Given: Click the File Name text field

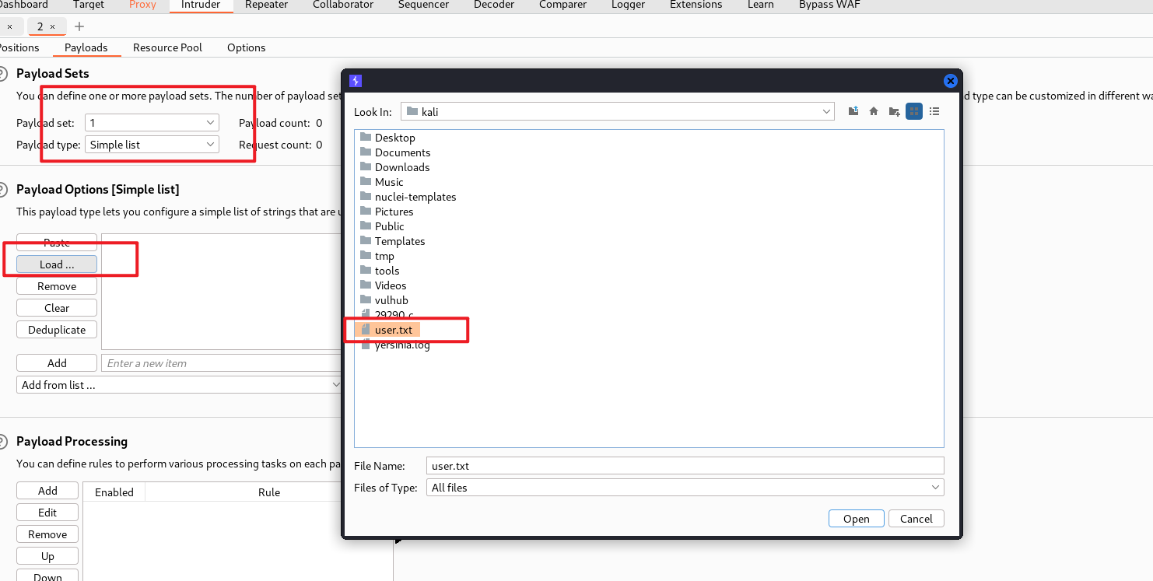Looking at the screenshot, I should (685, 466).
